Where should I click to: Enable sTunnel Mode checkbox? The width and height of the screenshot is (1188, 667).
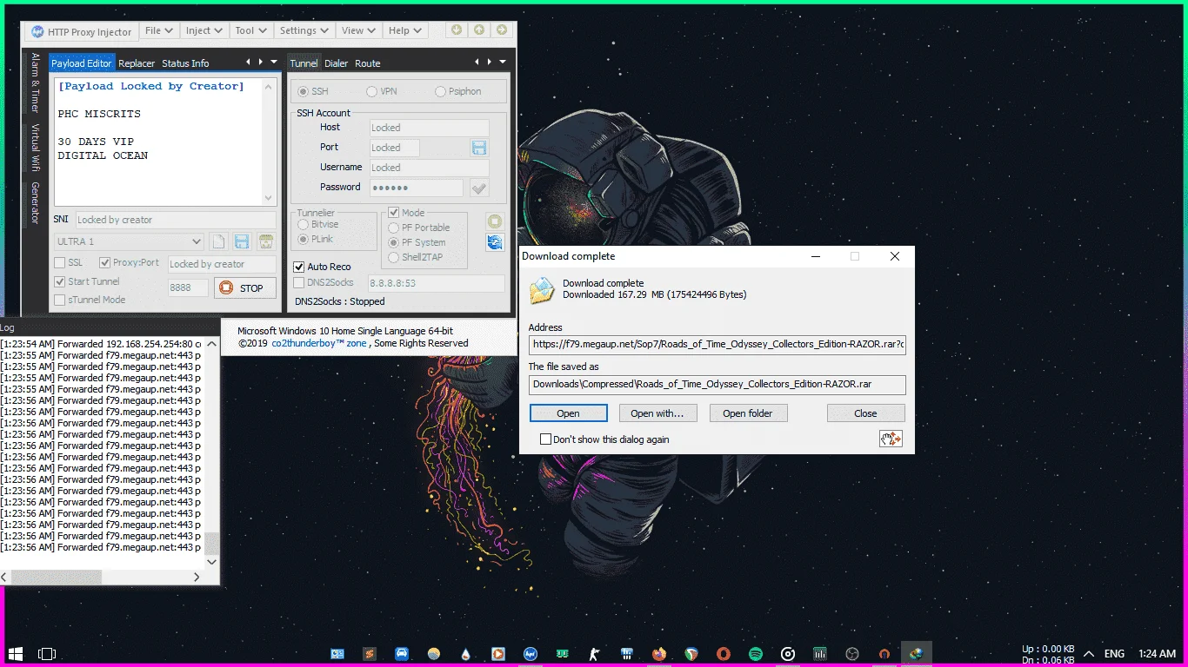tap(60, 300)
